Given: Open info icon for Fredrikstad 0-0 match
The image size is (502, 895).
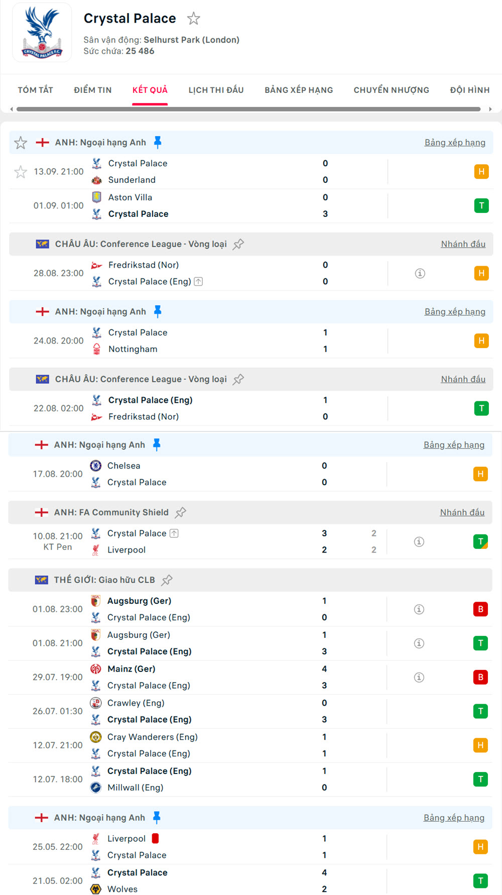Looking at the screenshot, I should (420, 273).
